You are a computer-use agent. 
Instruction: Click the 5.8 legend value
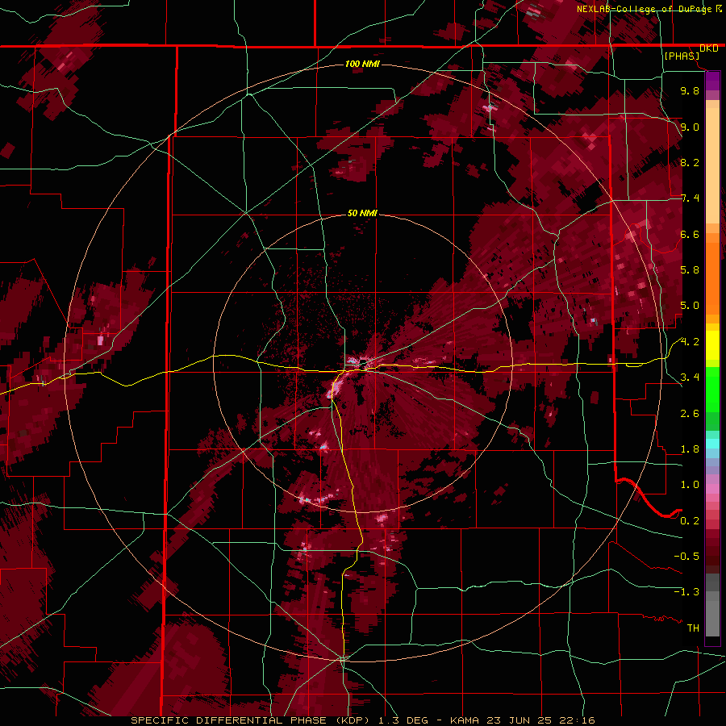point(690,270)
